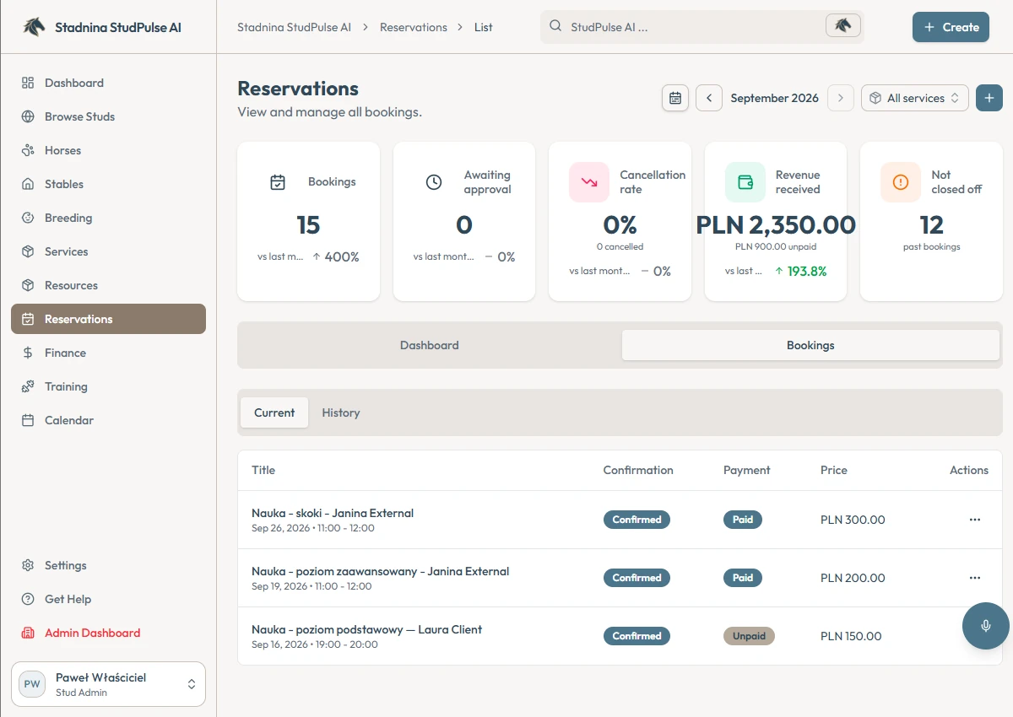Click the Payment column header

pyautogui.click(x=747, y=470)
